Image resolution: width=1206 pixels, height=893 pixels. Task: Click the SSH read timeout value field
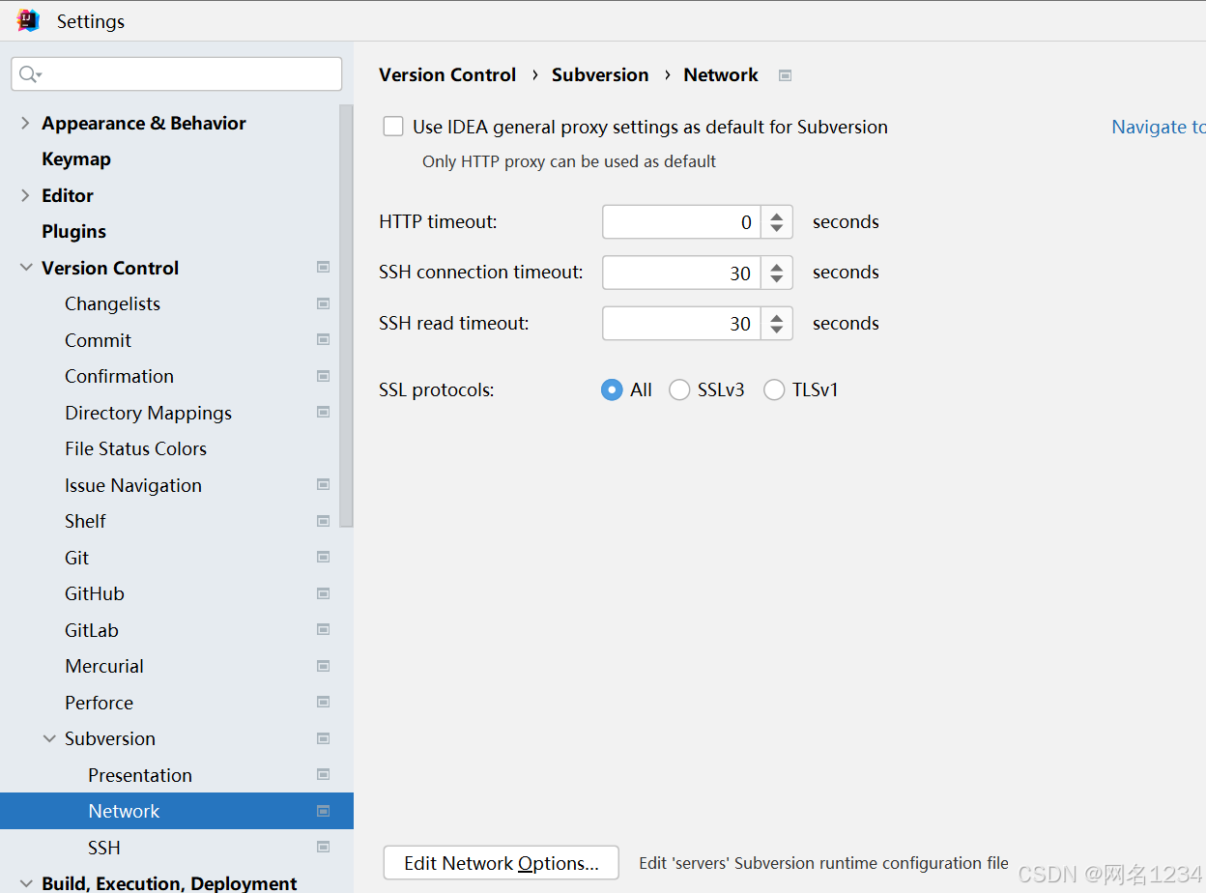coord(682,324)
